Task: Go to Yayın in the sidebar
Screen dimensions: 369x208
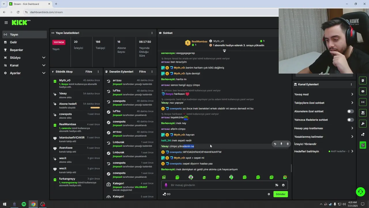Action: click(x=25, y=34)
